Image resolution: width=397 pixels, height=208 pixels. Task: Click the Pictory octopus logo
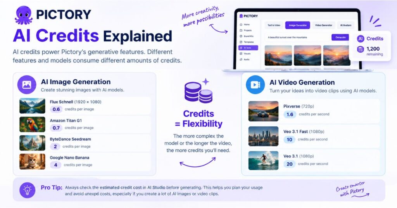24,15
